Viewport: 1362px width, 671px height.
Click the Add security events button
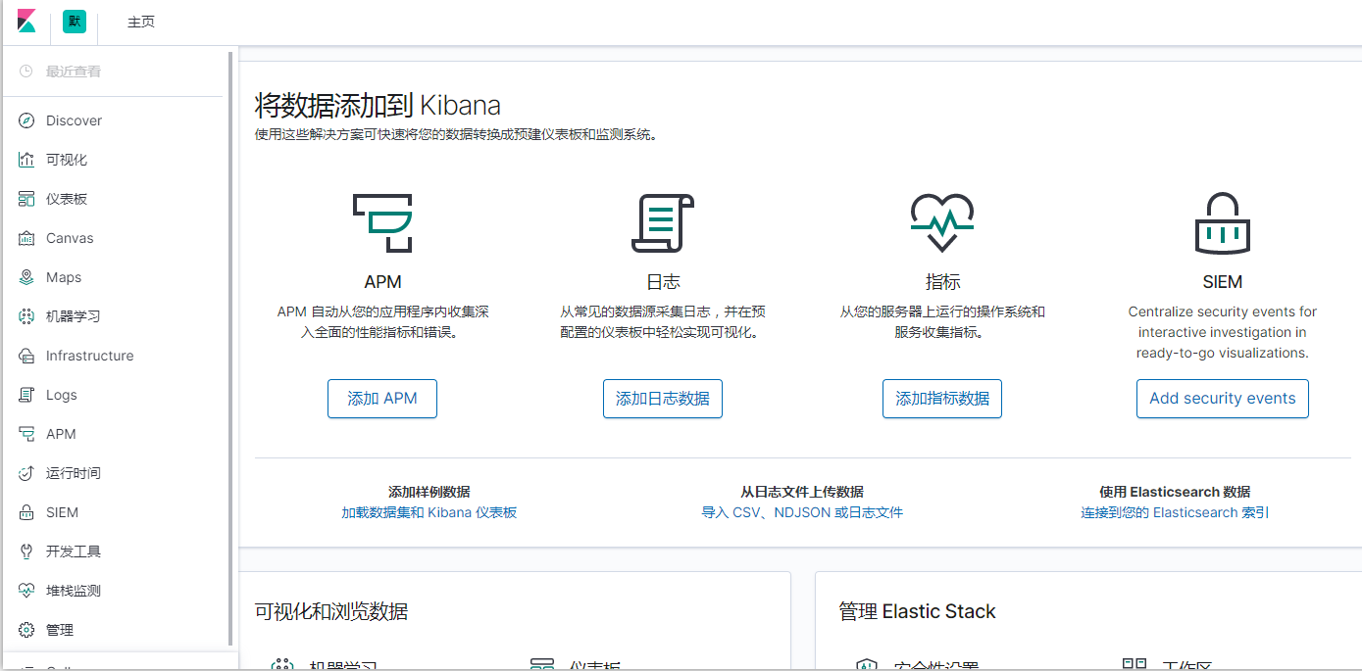coord(1223,399)
